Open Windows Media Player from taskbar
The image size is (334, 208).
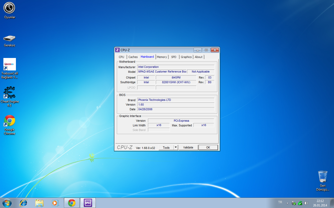point(55,203)
